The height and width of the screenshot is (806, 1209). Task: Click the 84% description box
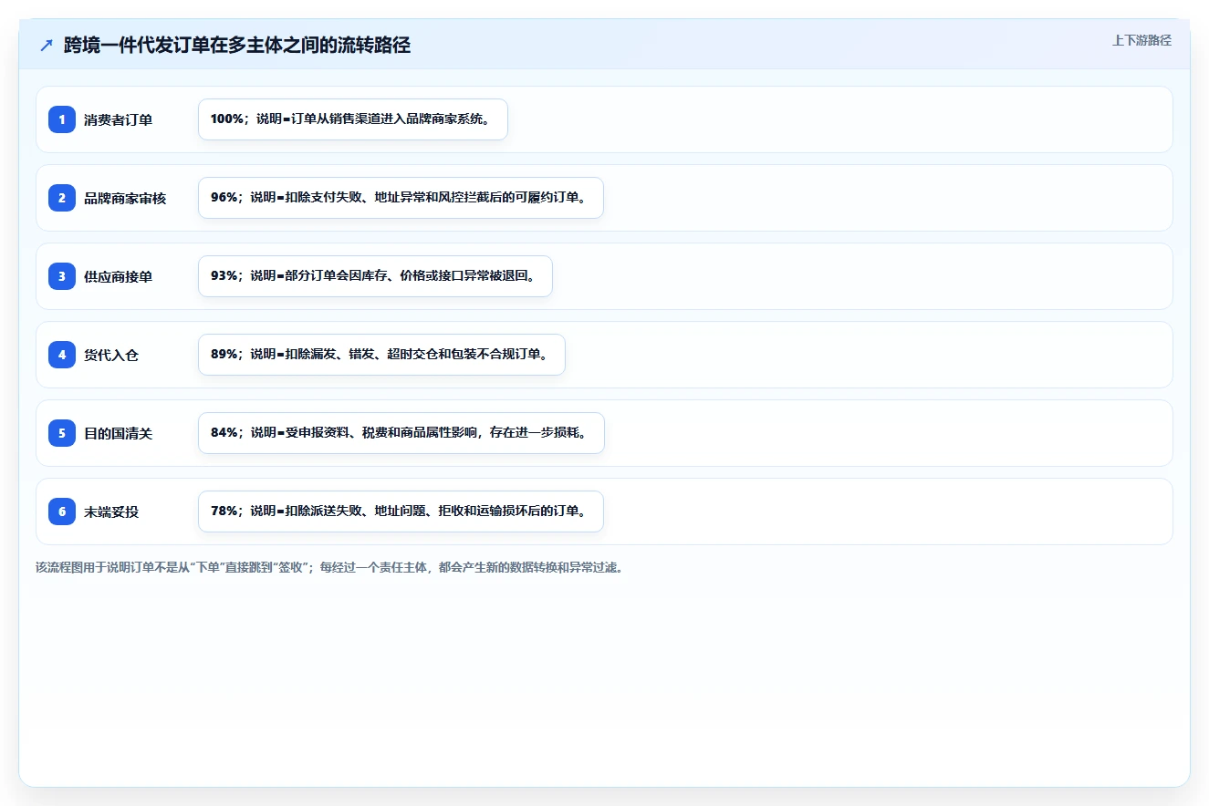point(401,433)
